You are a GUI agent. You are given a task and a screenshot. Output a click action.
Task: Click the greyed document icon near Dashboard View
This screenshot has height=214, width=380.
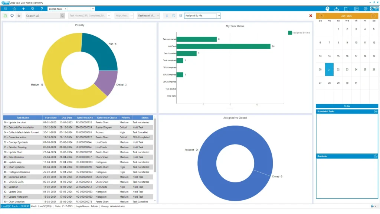(x=167, y=16)
